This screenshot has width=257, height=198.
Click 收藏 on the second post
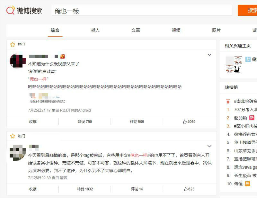coord(33,189)
